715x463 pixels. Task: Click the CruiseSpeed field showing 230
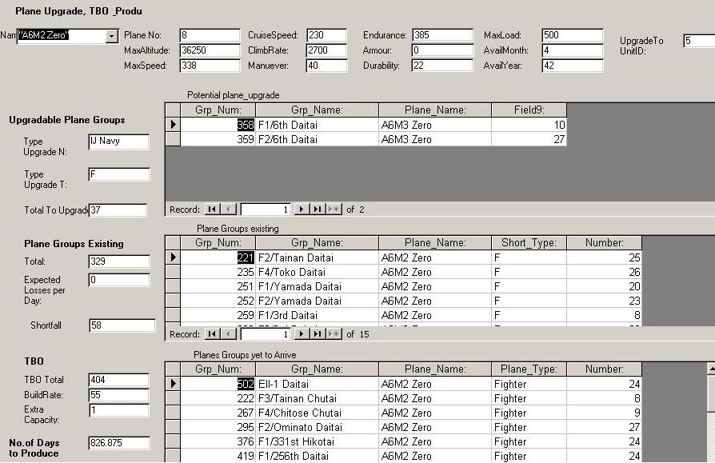[326, 35]
